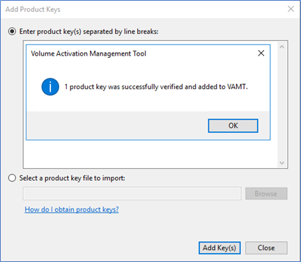This screenshot has height=262, width=301.
Task: Click the product key file path field
Action: tap(132, 194)
